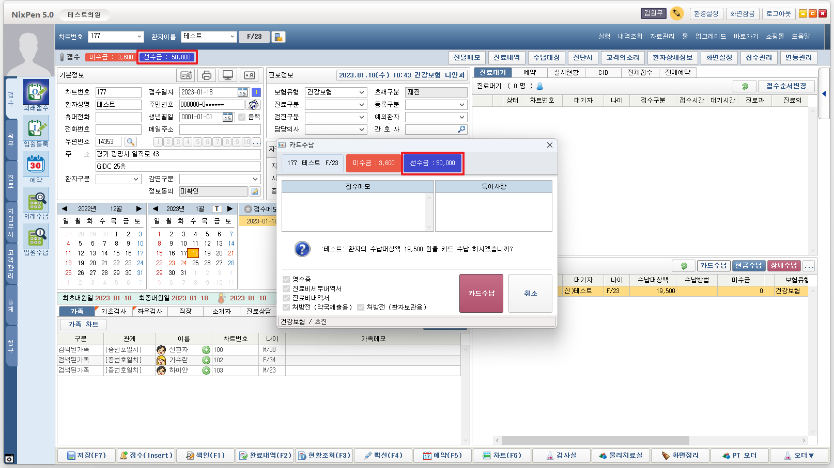Click the postal code search magnifier icon
Image resolution: width=834 pixels, height=468 pixels.
[x=131, y=142]
